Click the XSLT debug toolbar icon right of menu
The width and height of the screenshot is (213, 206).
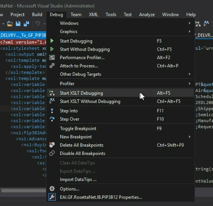click(198, 24)
